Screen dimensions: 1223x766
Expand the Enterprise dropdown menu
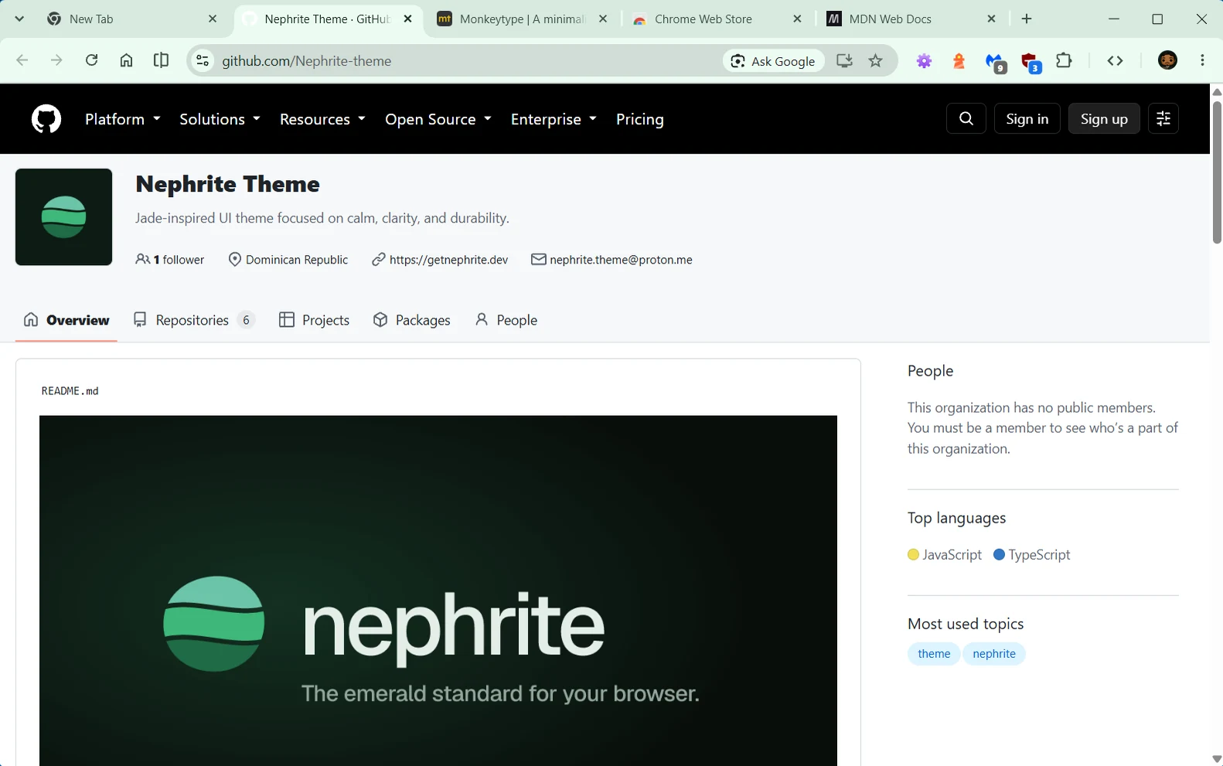click(x=554, y=119)
